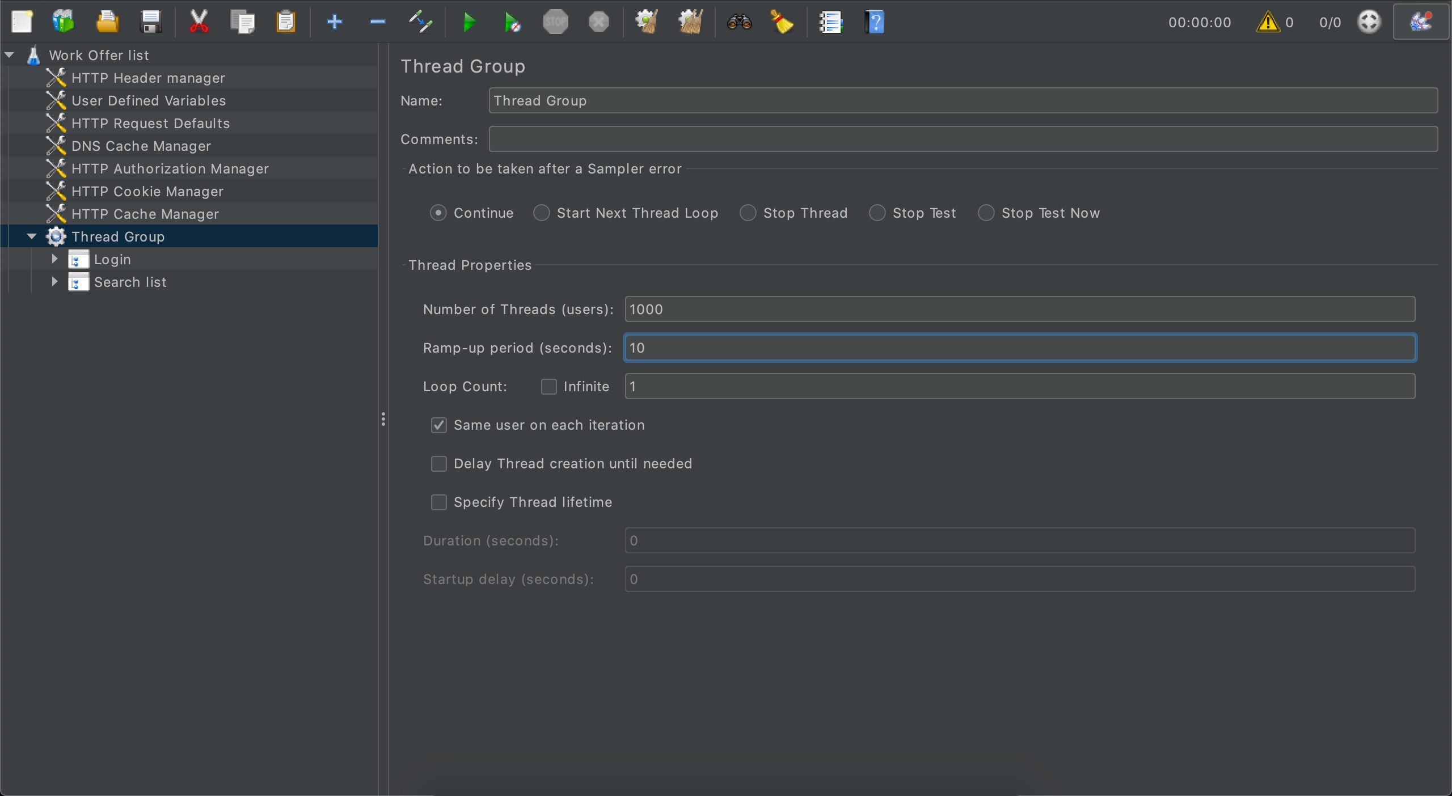This screenshot has height=796, width=1452.
Task: Clear all results with double broom
Action: coord(691,22)
